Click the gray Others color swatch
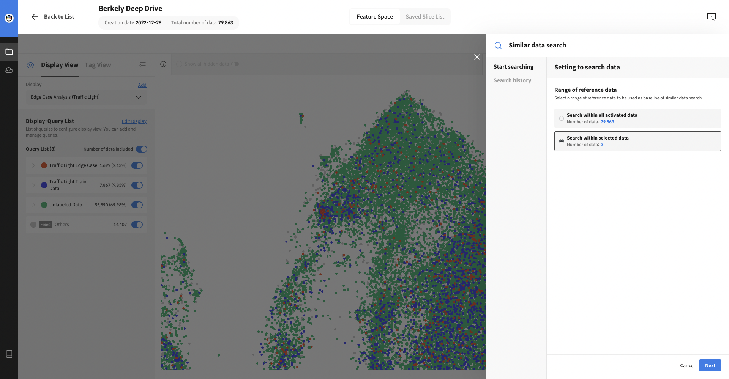The height and width of the screenshot is (379, 729). click(33, 225)
